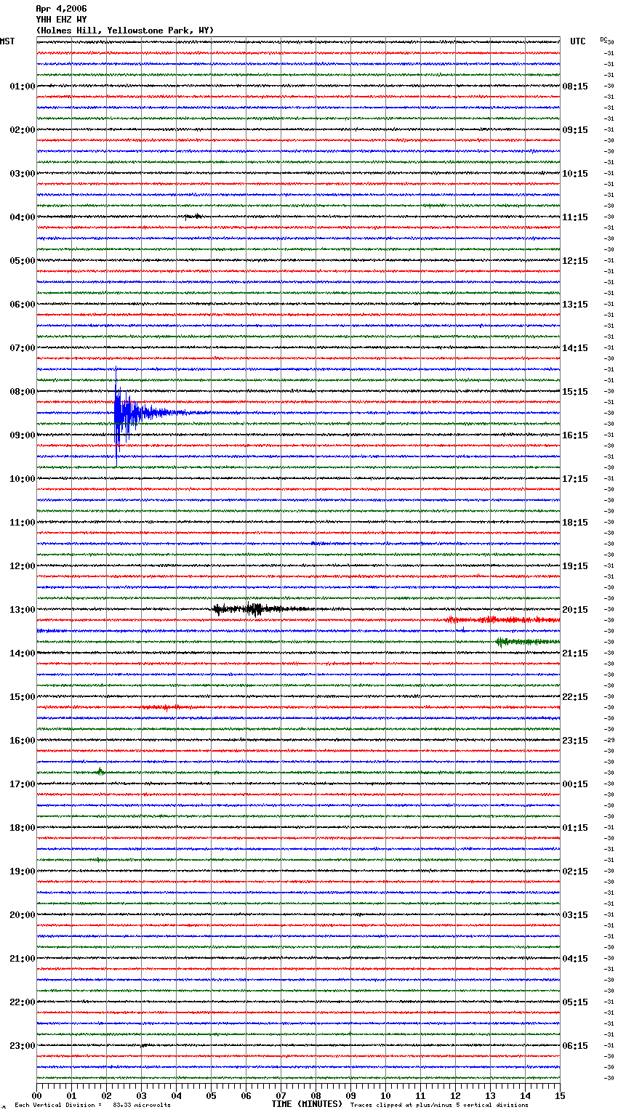Click the 08:15 UTC time label

point(575,86)
